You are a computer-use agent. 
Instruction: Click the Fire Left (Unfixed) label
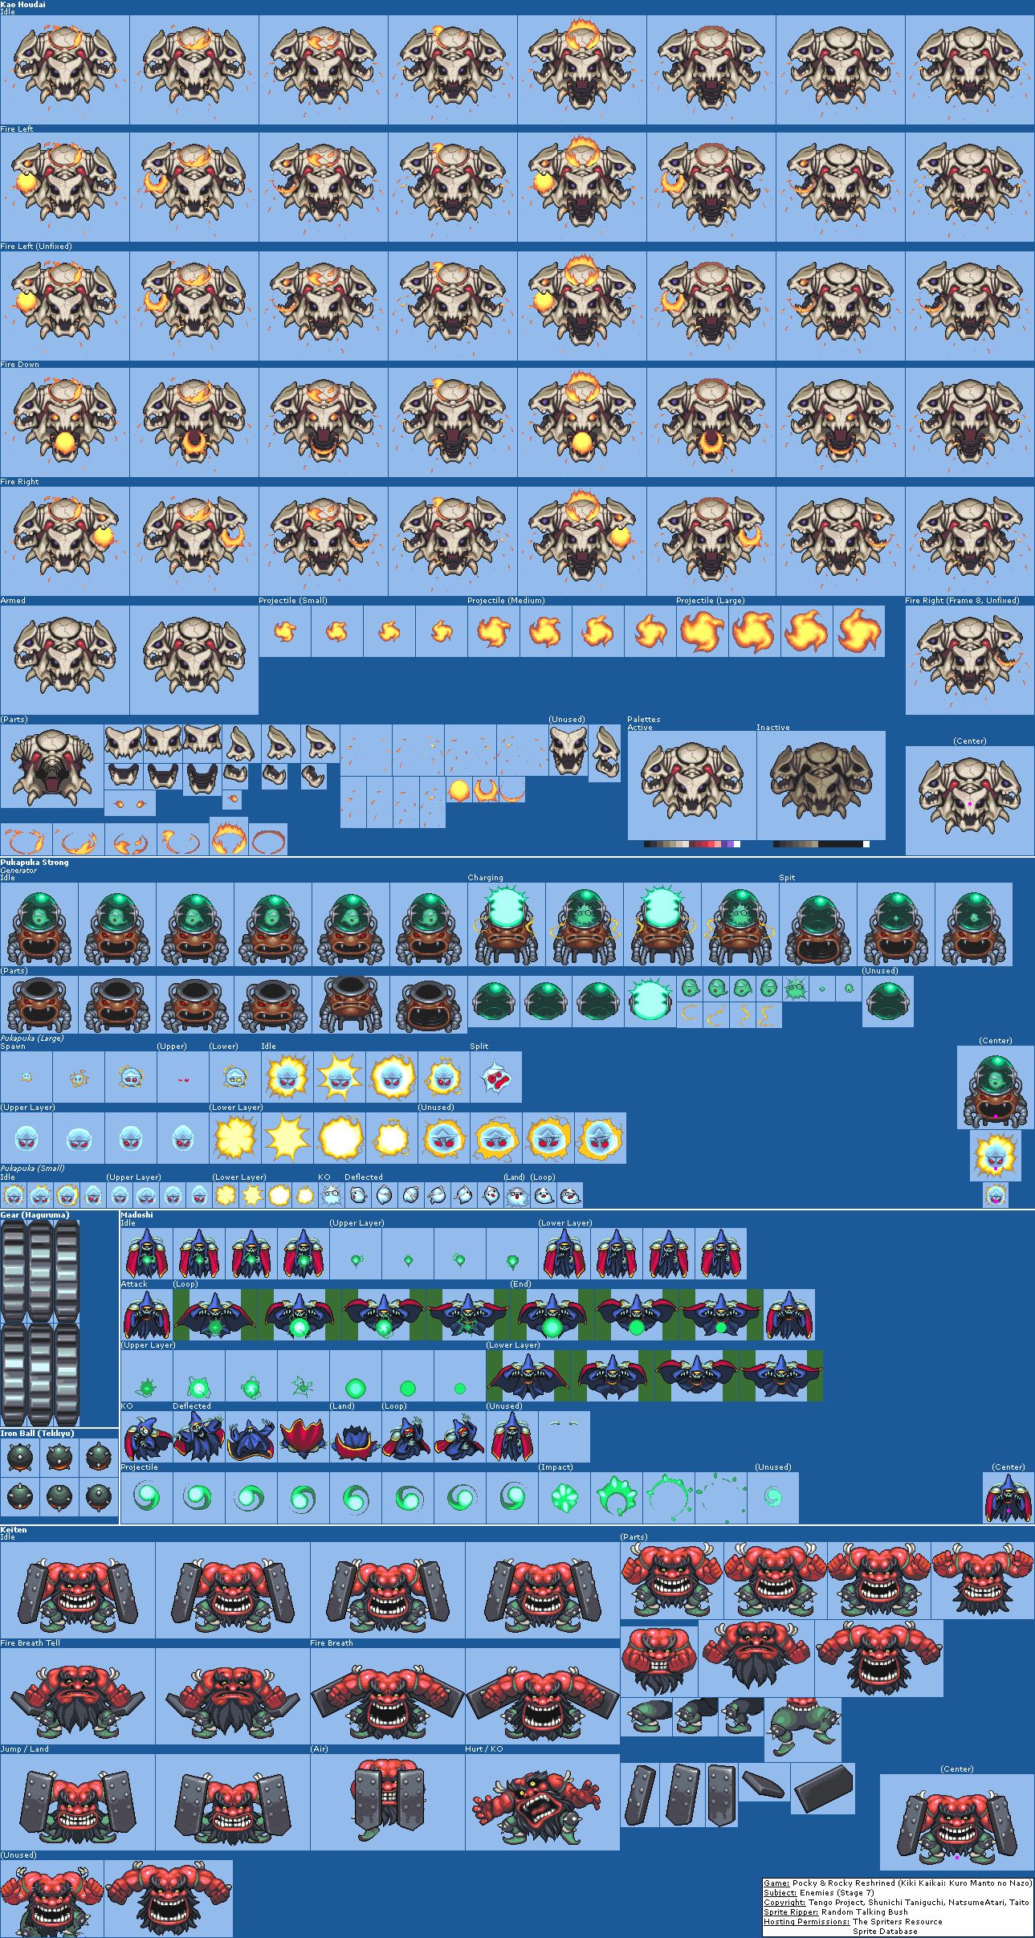point(36,247)
